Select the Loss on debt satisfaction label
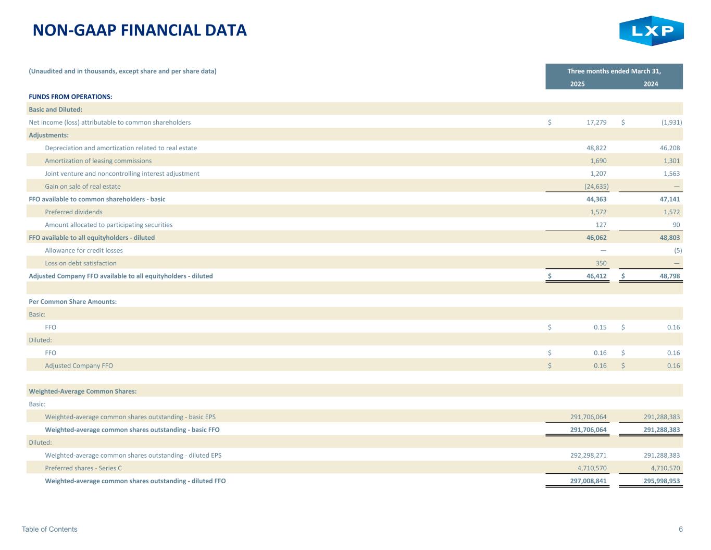The width and height of the screenshot is (711, 550). [81, 263]
